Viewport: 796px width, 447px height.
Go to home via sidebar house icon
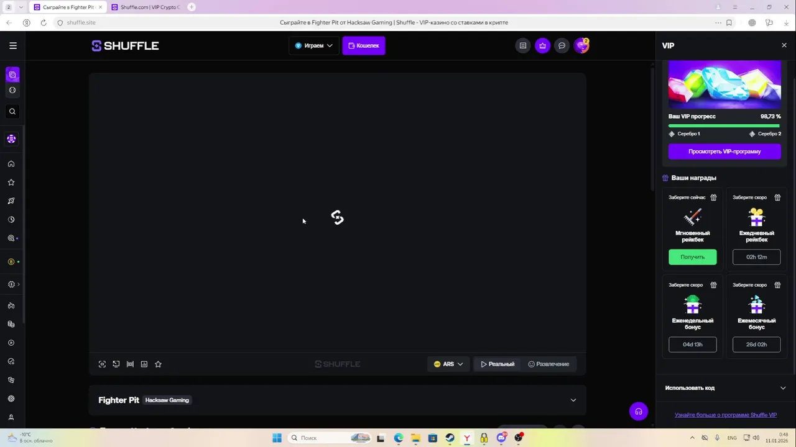11,164
